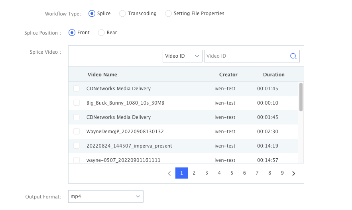Click 20220824_144507_imperva_present name

click(129, 146)
